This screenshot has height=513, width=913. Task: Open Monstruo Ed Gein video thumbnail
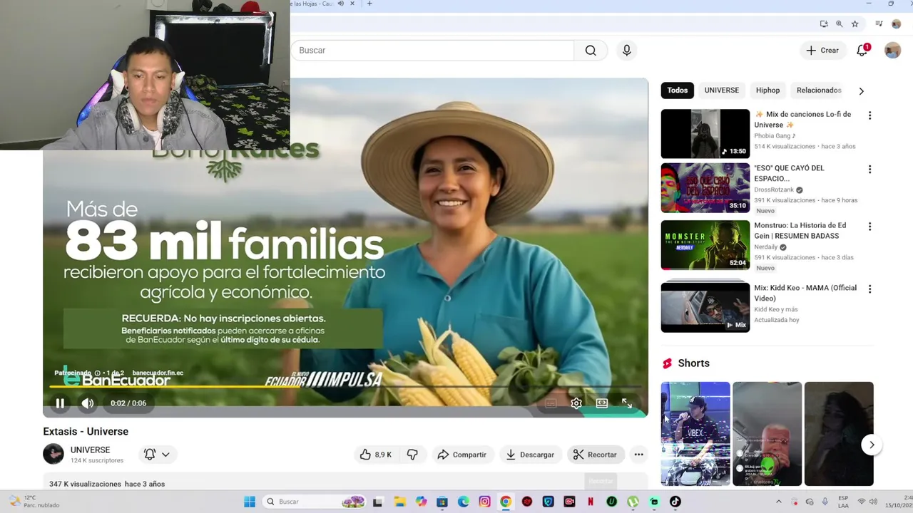(x=705, y=245)
